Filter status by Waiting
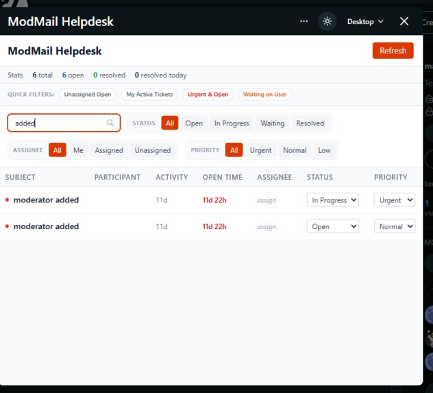This screenshot has width=433, height=393. [x=272, y=123]
